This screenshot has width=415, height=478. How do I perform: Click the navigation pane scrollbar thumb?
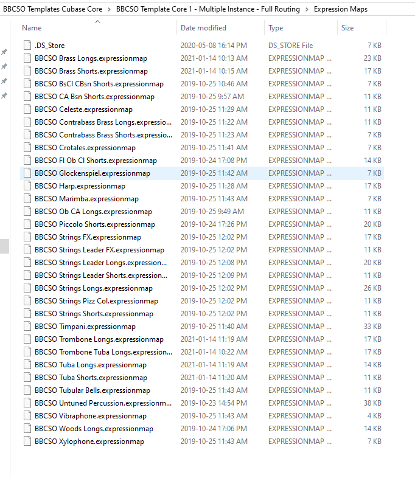pos(5,246)
